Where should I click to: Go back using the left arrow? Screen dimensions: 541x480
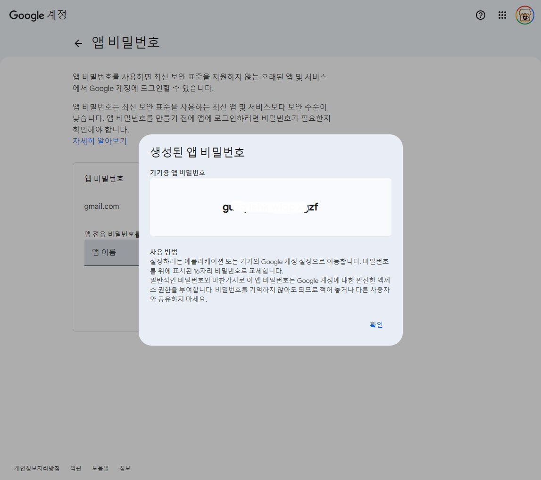pyautogui.click(x=78, y=43)
